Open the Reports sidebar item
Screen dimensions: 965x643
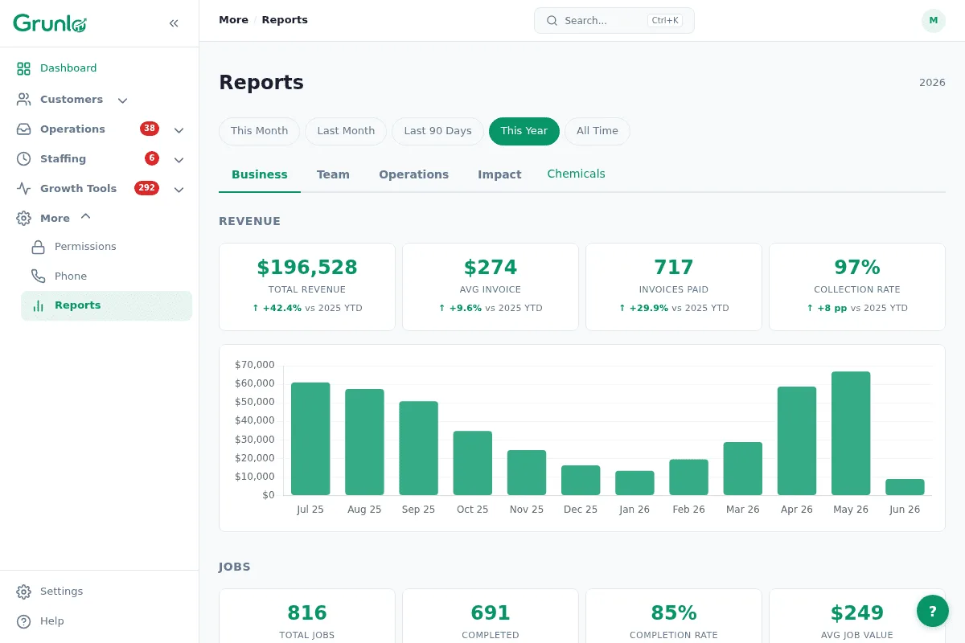(x=106, y=305)
